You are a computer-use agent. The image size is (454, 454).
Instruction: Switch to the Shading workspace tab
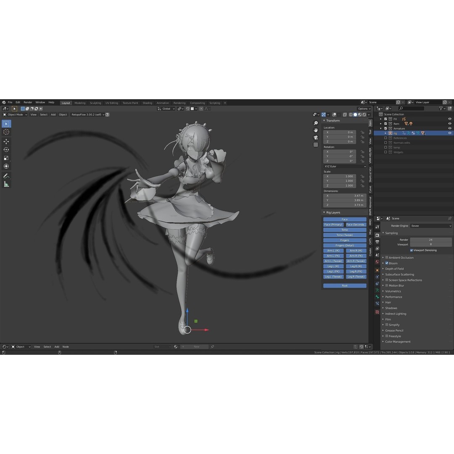tap(148, 103)
